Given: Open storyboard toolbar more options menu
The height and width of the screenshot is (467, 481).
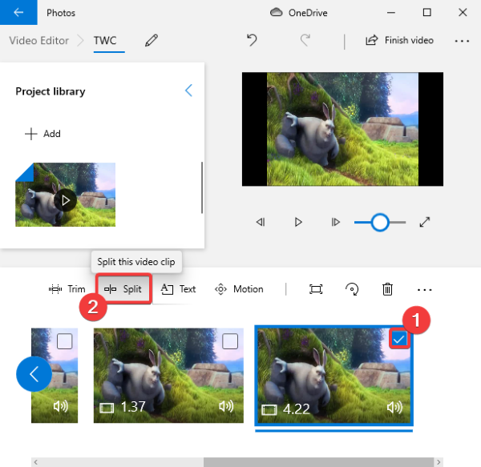Looking at the screenshot, I should (425, 290).
